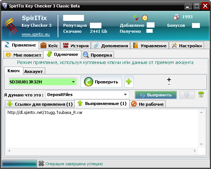The width and height of the screenshot is (211, 169).
Task: Minimize the SpirITix Key Checker window
Action: 188,6
